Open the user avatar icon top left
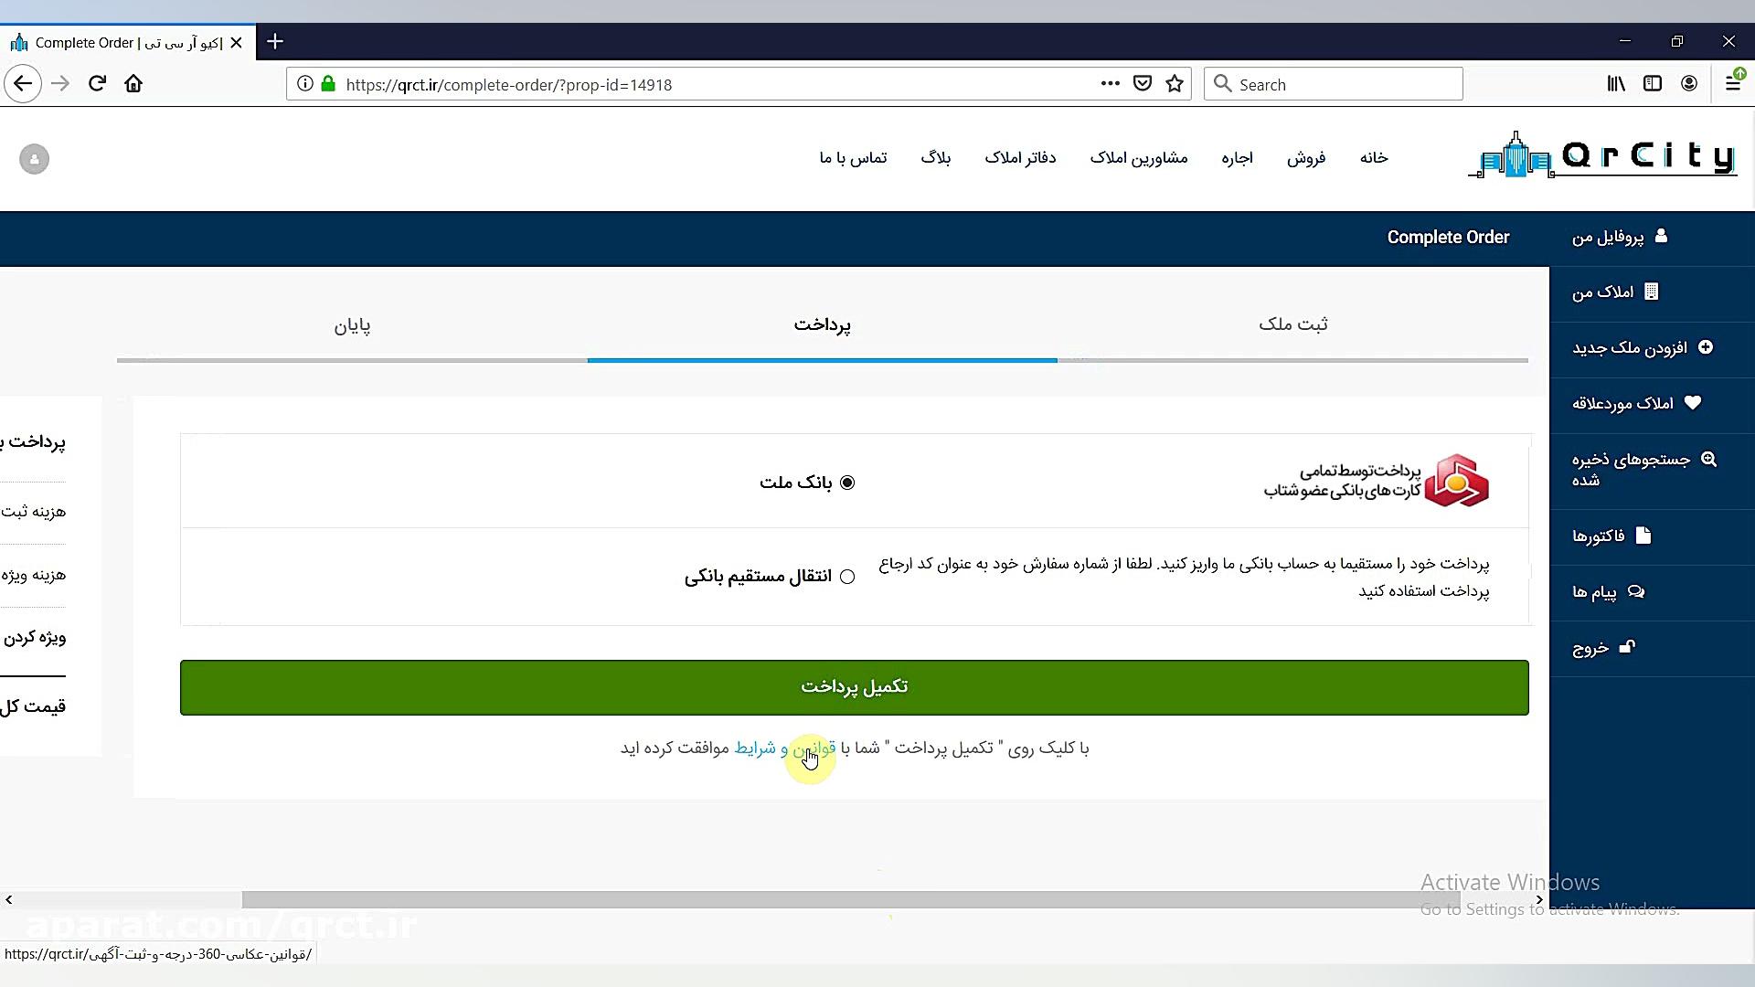 [x=33, y=159]
